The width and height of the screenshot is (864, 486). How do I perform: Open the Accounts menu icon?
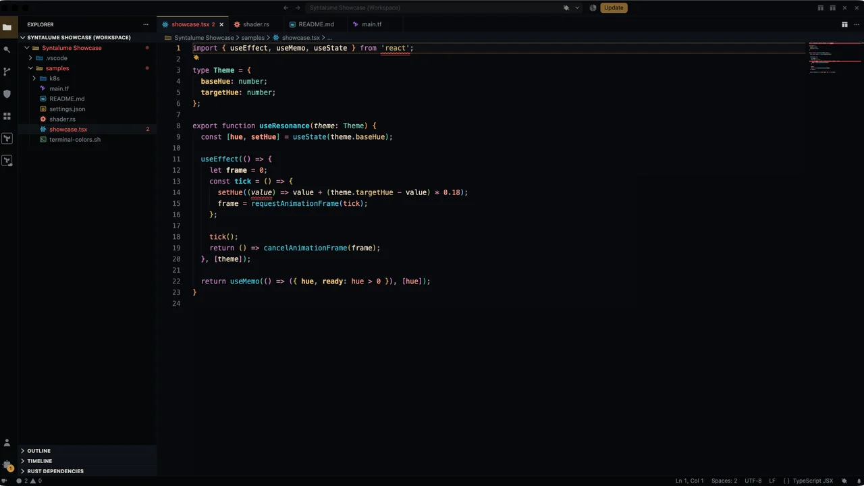pyautogui.click(x=7, y=443)
